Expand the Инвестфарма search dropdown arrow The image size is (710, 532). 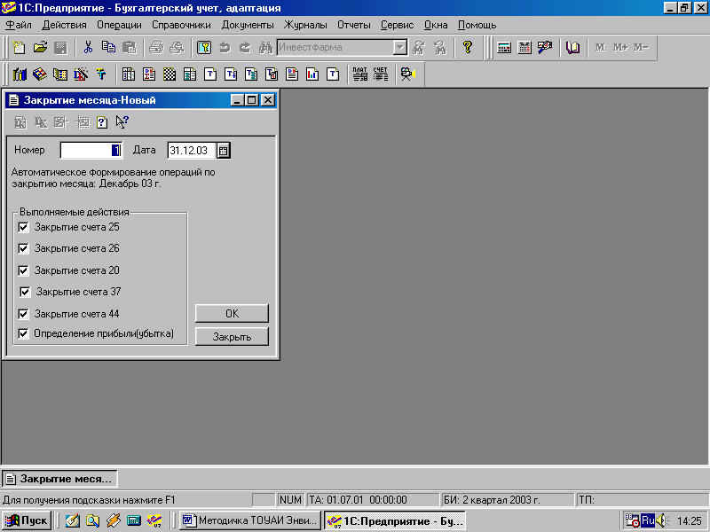pos(400,47)
